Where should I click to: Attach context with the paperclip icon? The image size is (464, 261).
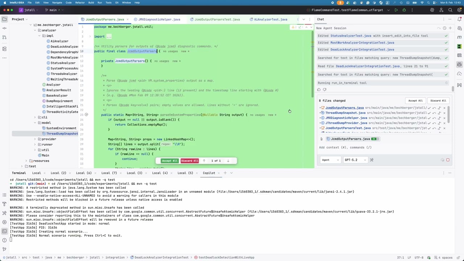[x=321, y=139]
